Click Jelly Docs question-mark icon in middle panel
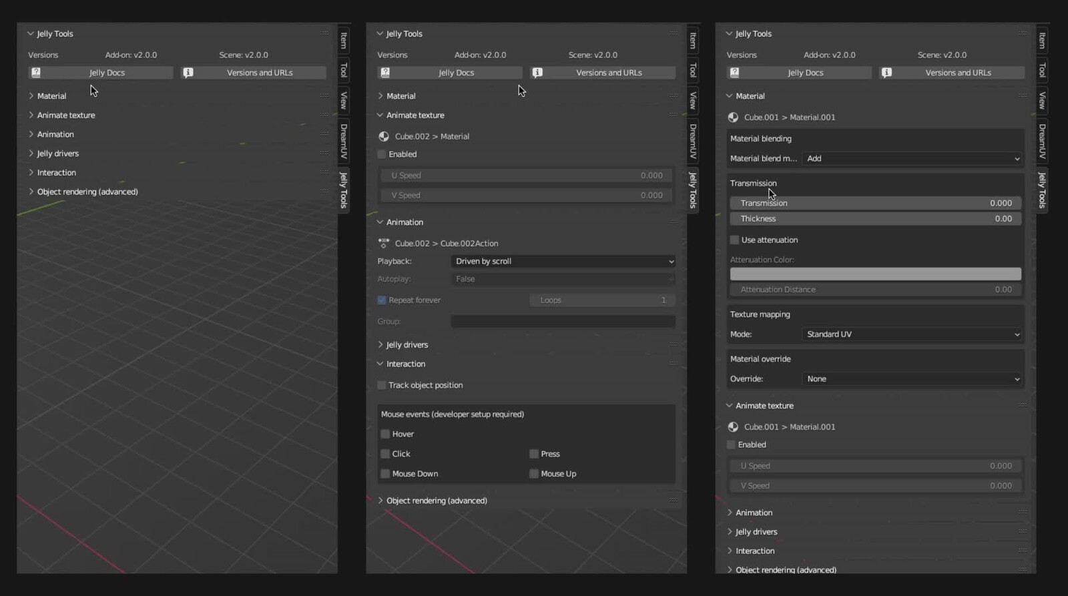 click(385, 72)
